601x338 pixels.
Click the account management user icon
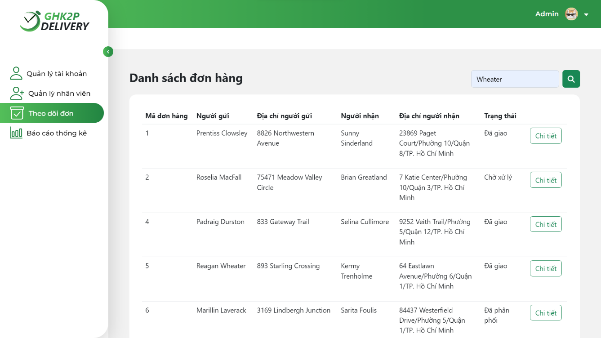click(16, 73)
